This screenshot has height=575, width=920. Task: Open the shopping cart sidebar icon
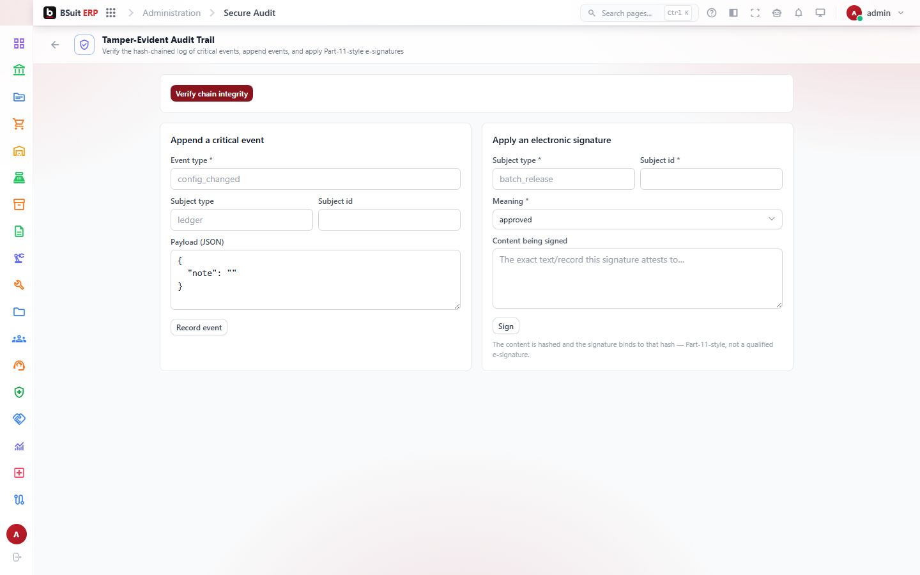click(x=19, y=124)
